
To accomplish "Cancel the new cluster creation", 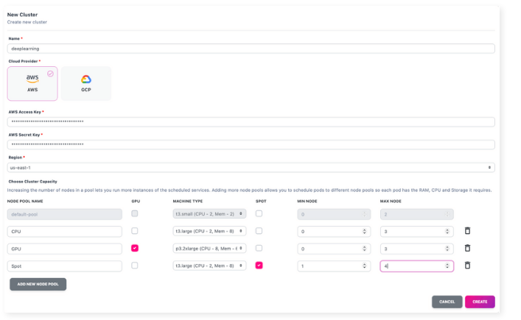I will (447, 302).
